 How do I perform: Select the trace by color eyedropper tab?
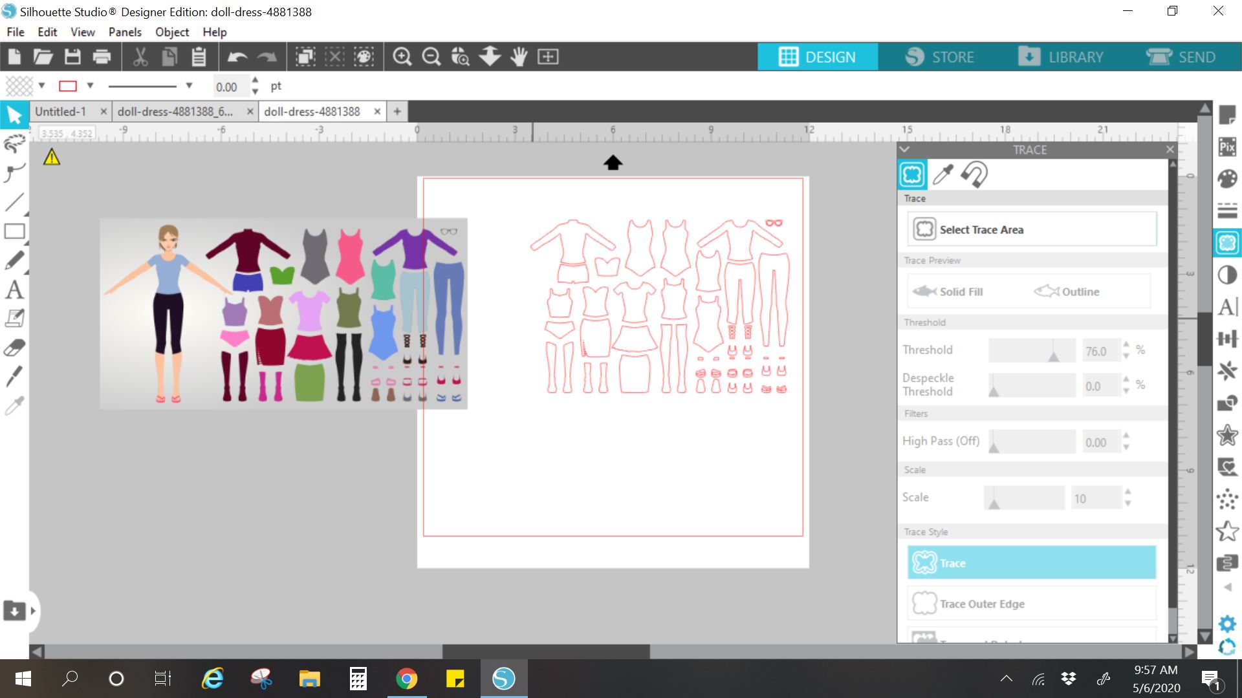[x=943, y=174]
